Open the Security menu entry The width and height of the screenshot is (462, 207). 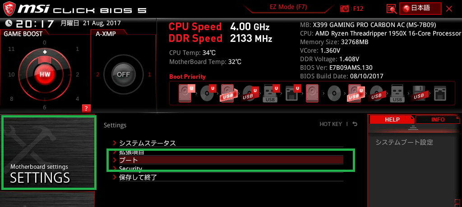(228, 169)
